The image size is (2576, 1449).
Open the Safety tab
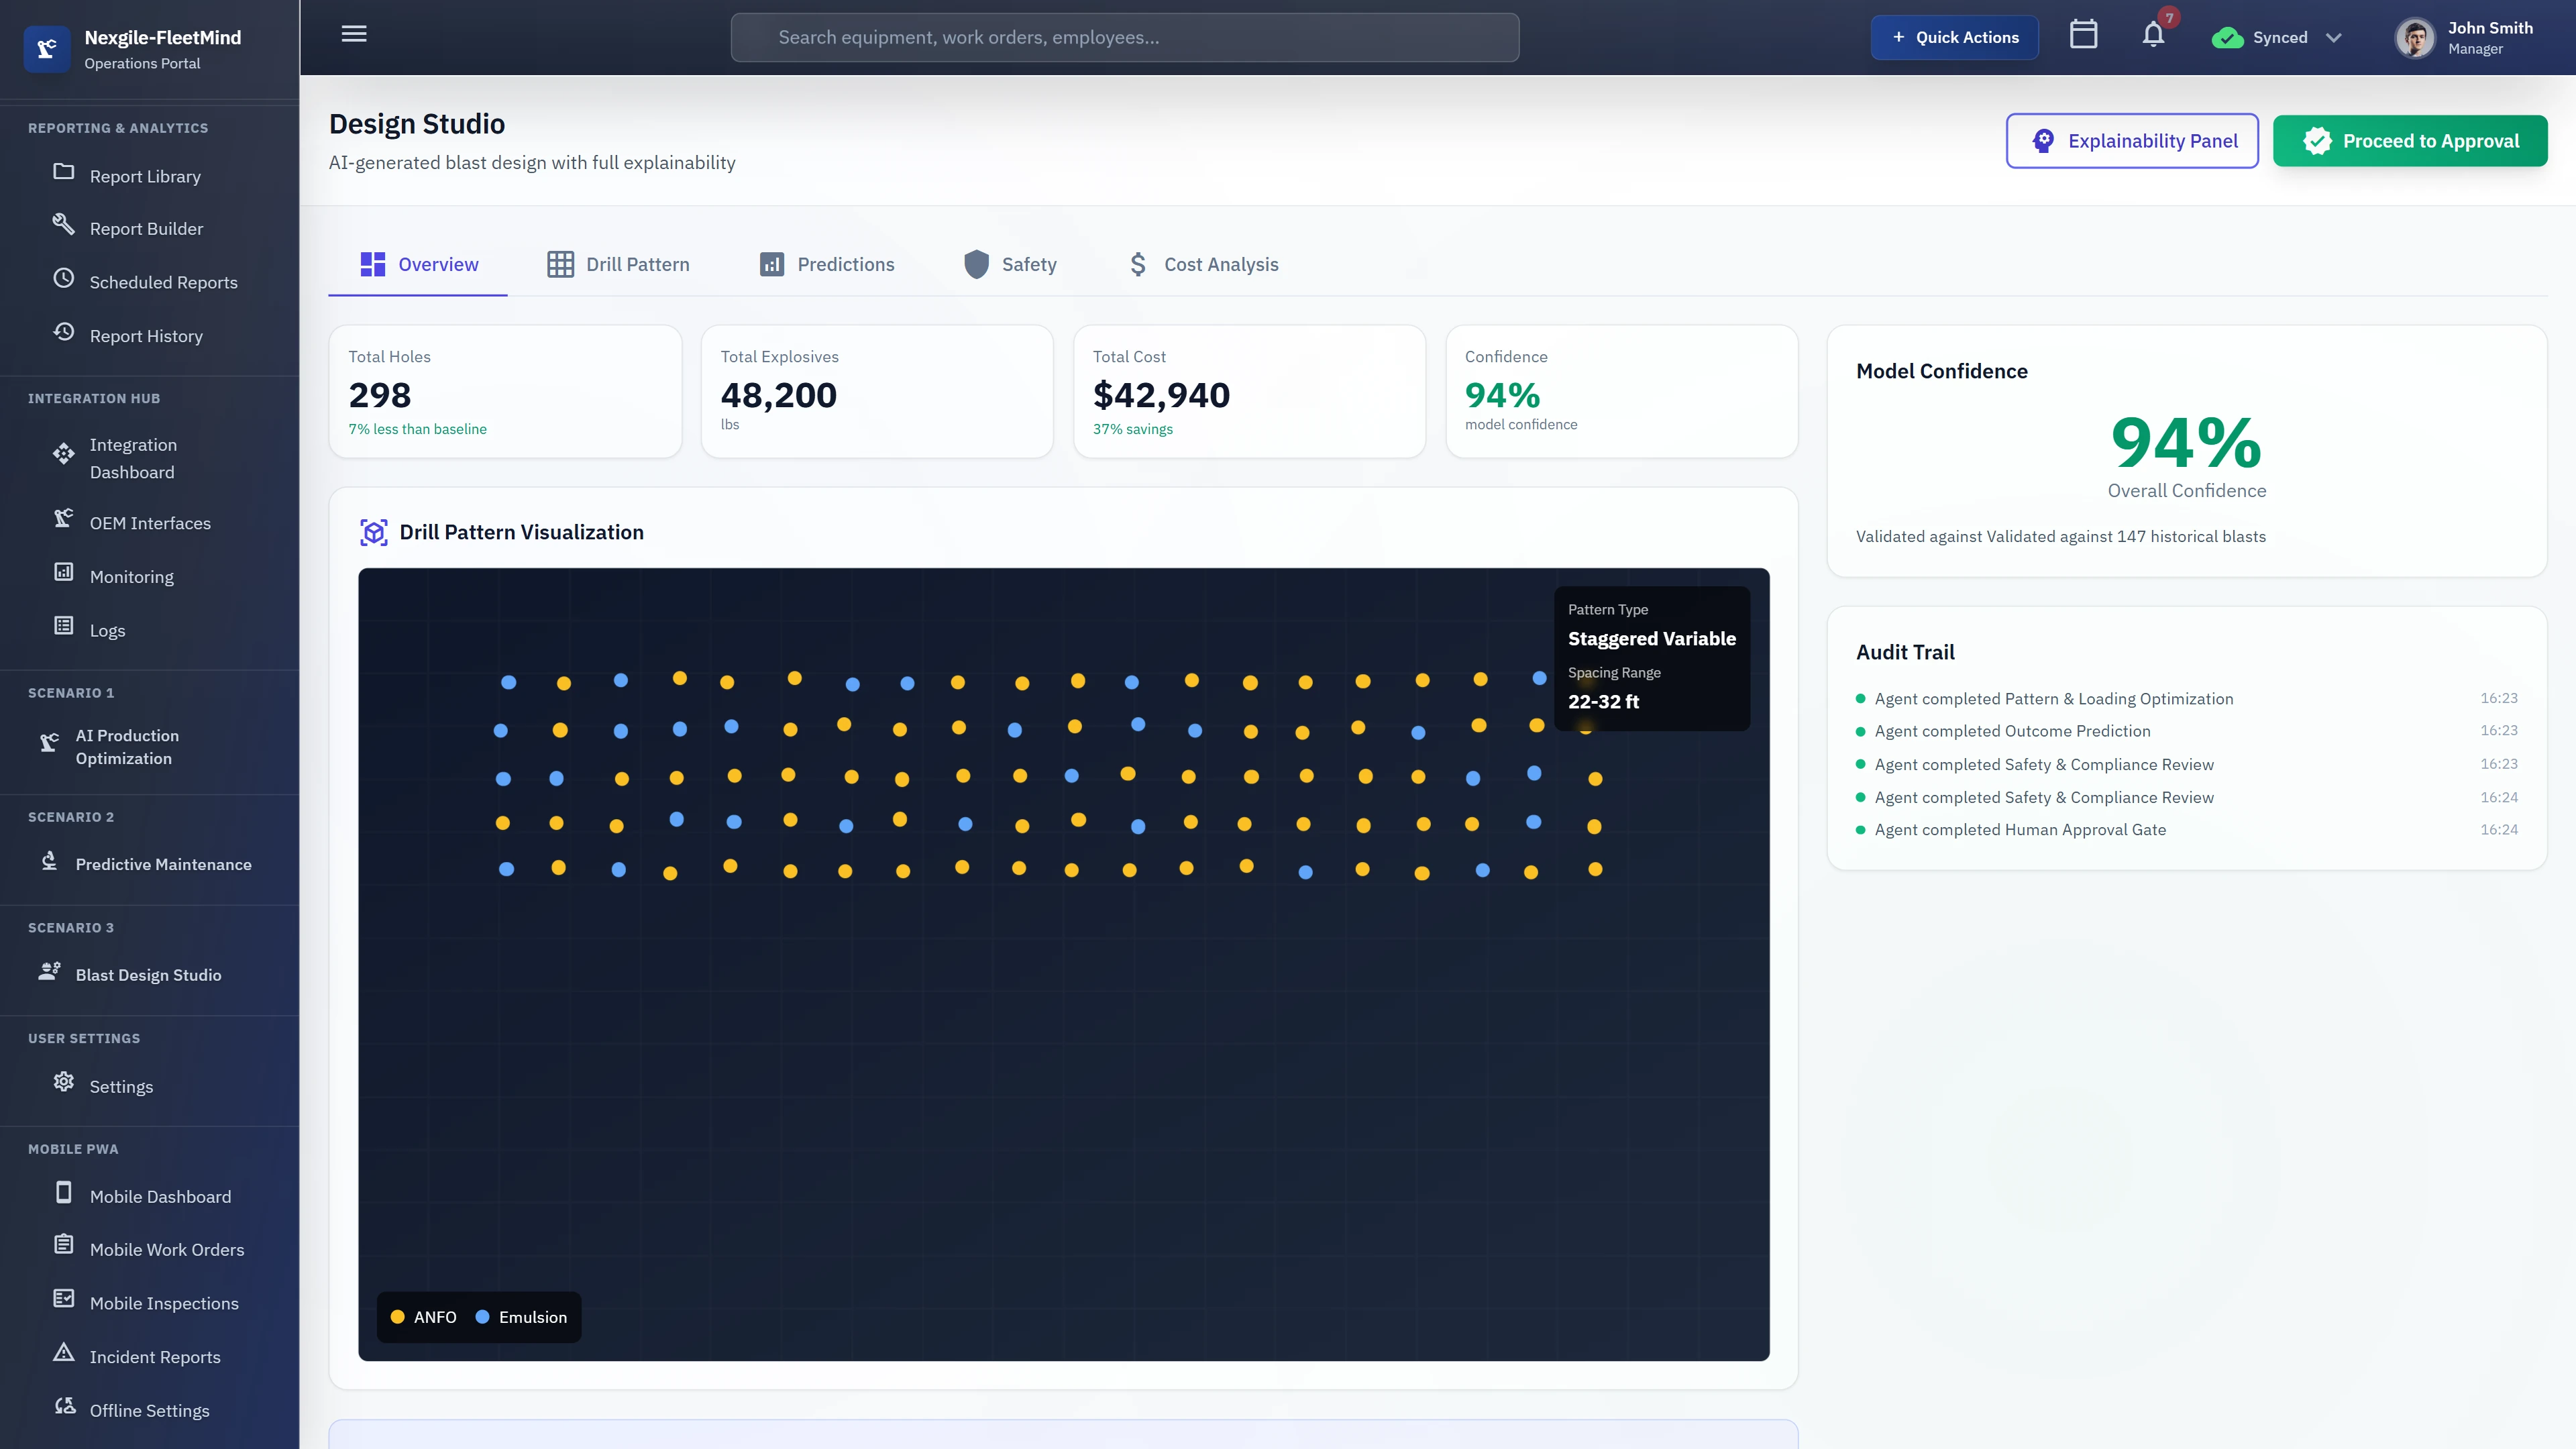coord(1010,264)
